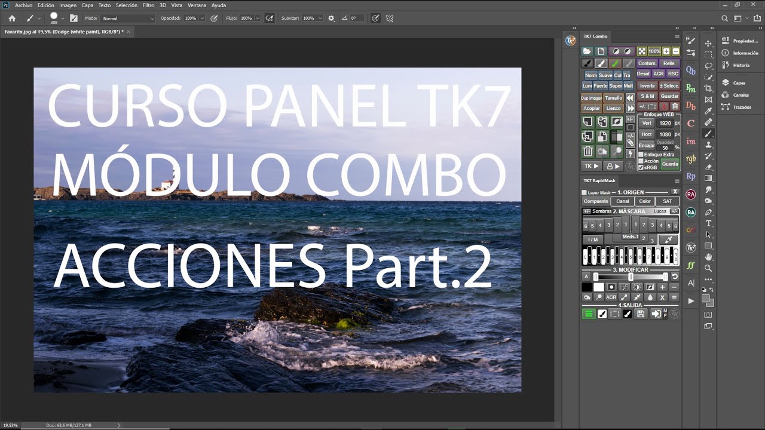Open the tool preset dropdown arrow

[39, 19]
